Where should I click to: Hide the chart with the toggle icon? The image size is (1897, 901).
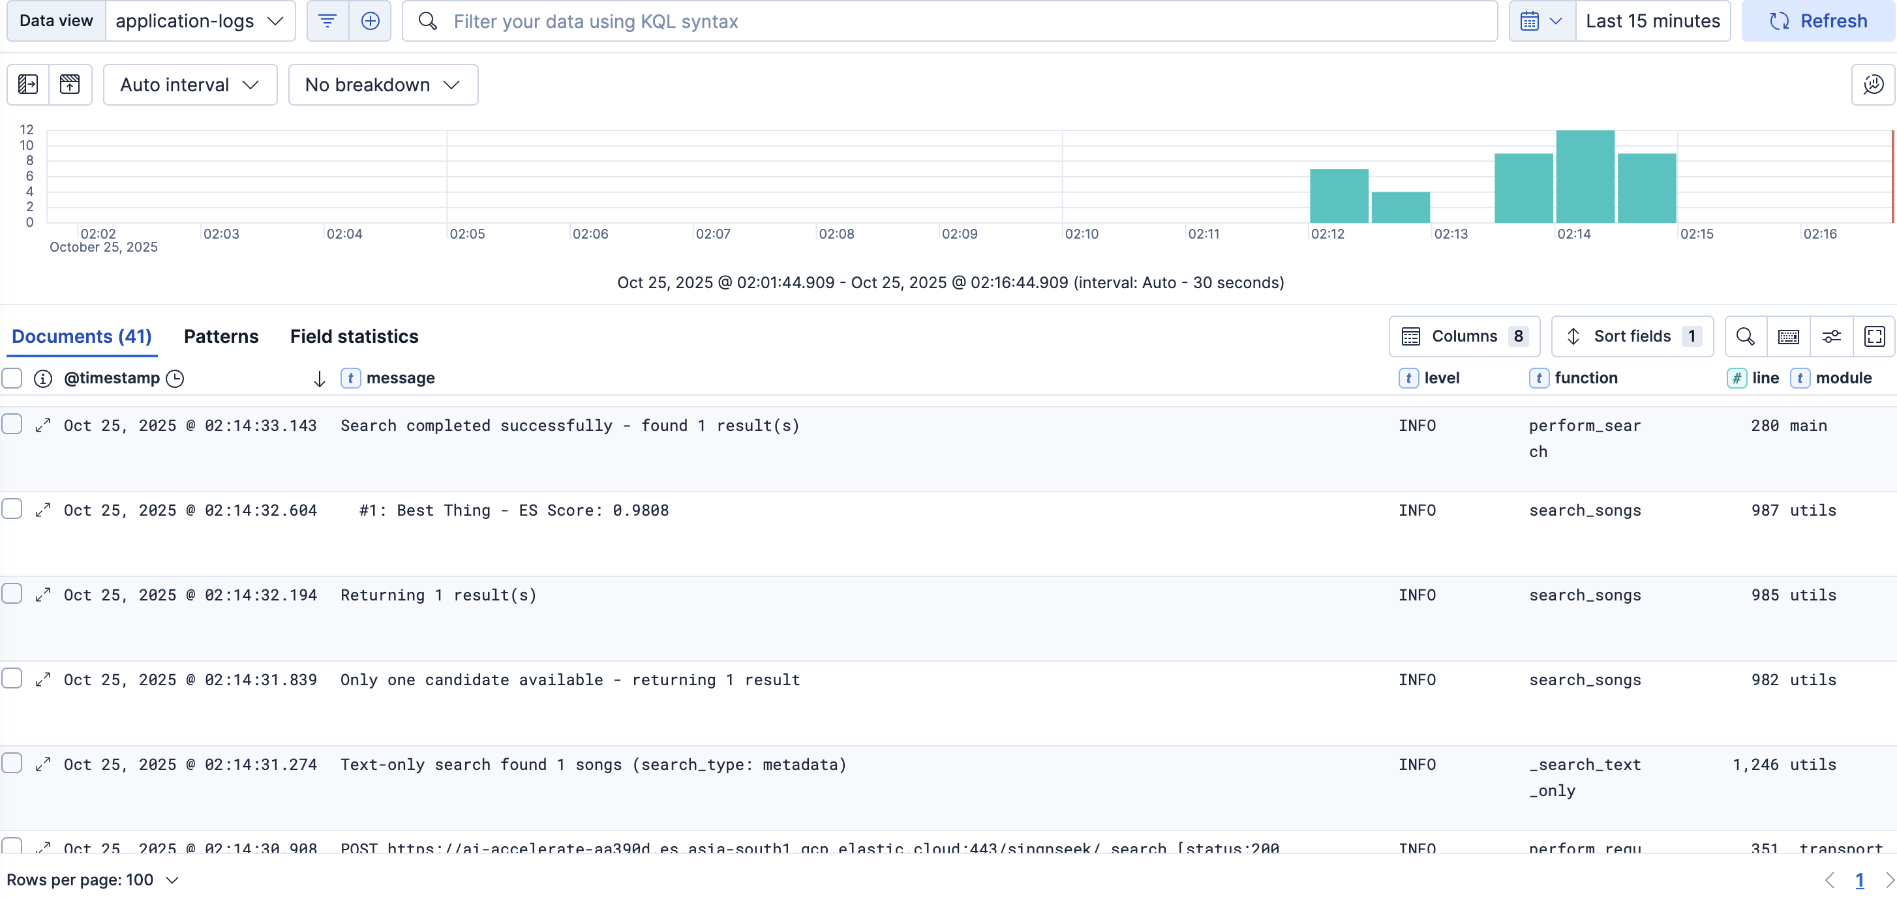[70, 85]
